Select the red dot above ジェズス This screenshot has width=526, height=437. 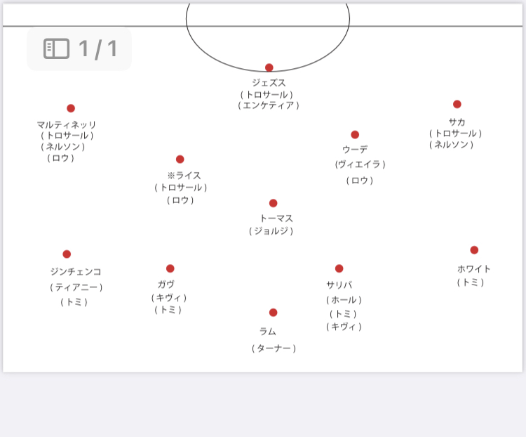pos(269,67)
